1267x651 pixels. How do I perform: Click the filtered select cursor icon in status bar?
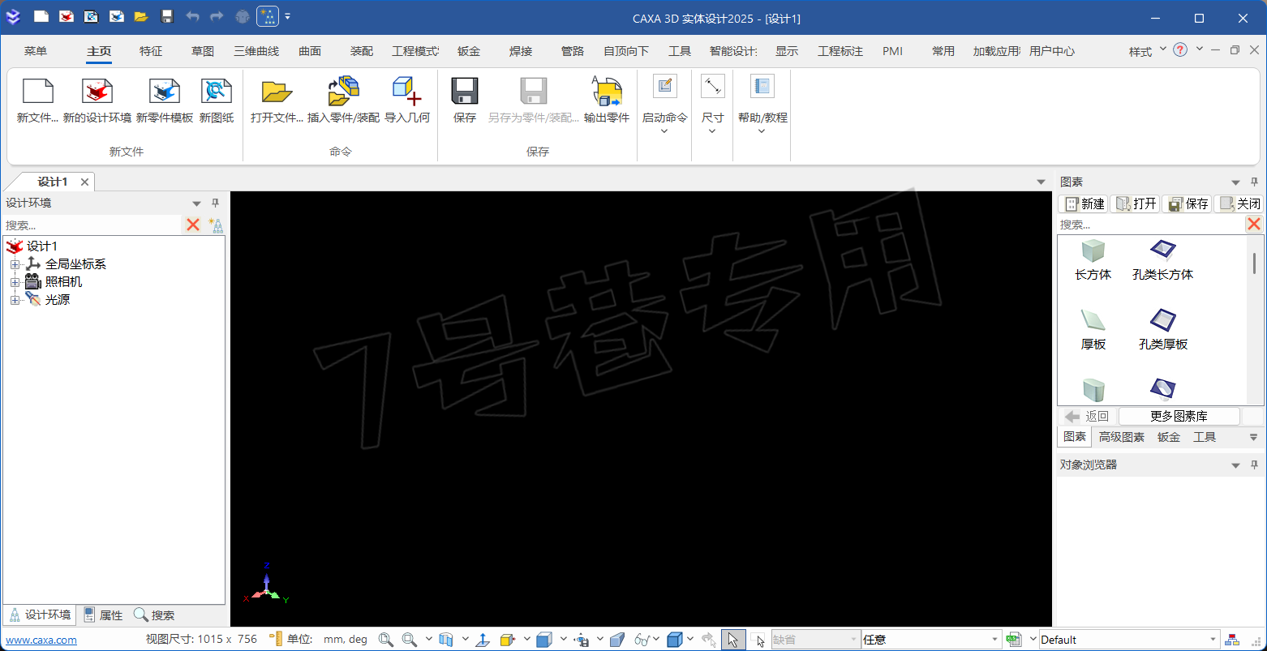(x=758, y=640)
